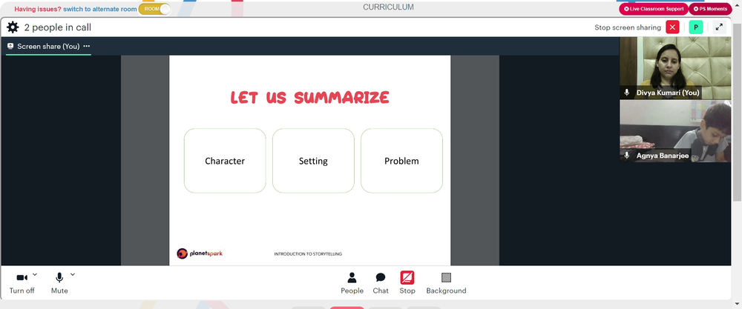Expand call to fullscreen view
The height and width of the screenshot is (309, 742).
pos(719,27)
